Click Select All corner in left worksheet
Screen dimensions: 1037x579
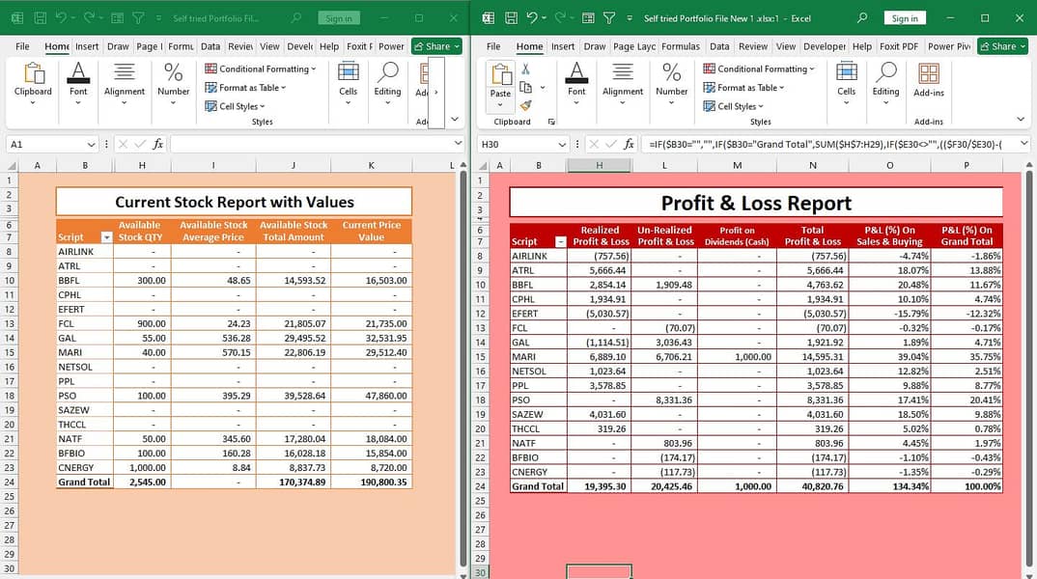pos(12,165)
